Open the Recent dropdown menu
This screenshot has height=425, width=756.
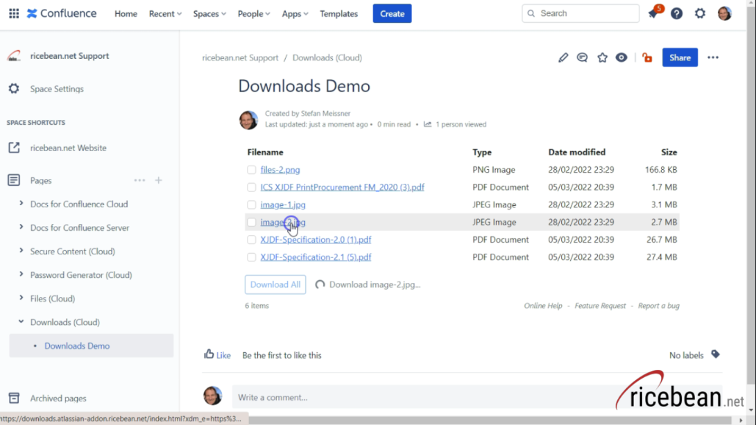[x=165, y=13]
